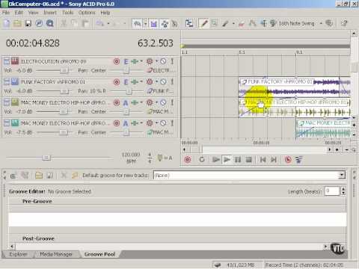
Task: Click volume slider of ELECTROCUTION track
Action: 64,70
